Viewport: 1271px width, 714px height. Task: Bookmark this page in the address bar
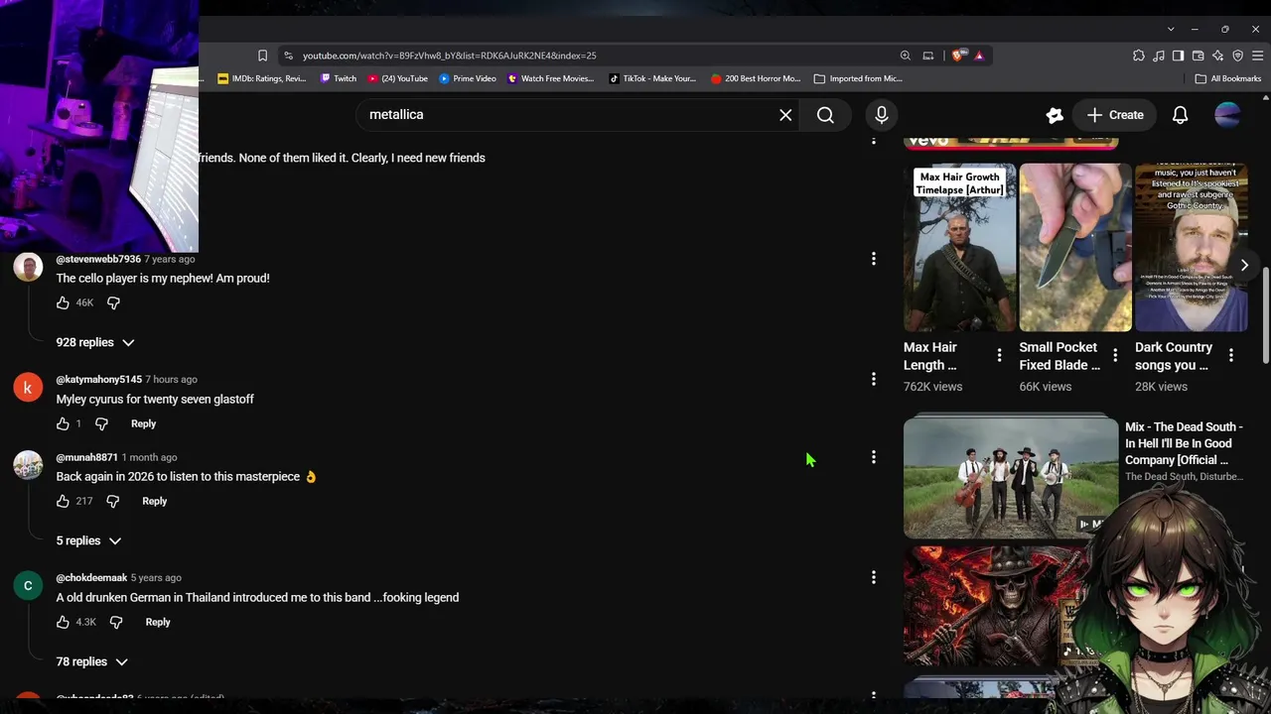pyautogui.click(x=262, y=56)
